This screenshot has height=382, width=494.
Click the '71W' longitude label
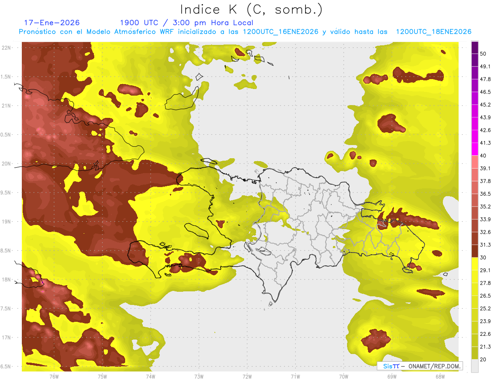coord(295,376)
